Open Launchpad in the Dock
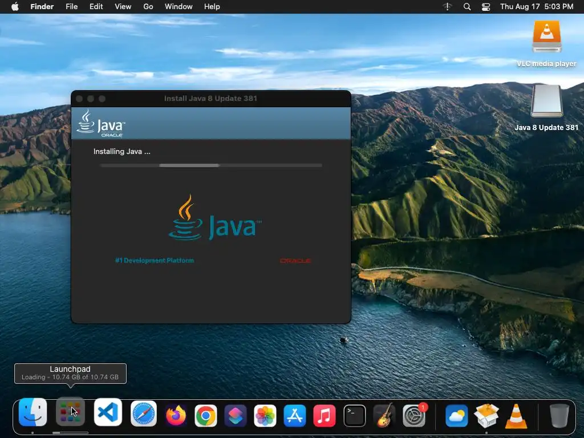The image size is (584, 438). coord(70,412)
